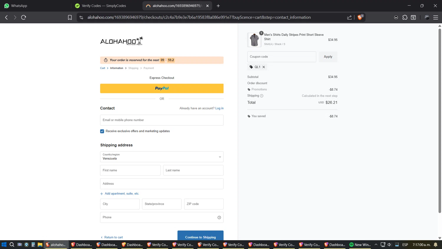442x249 pixels.
Task: Open site settings icon in address bar
Action: [x=81, y=17]
